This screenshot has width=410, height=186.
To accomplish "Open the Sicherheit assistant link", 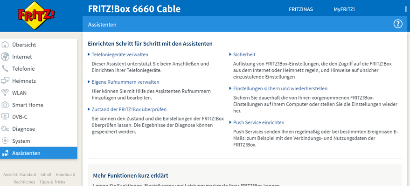I will [244, 54].
